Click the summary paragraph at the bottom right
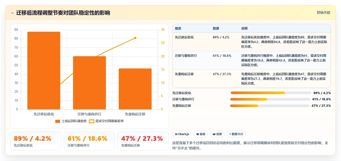Screen dimensions: 341x161 [x=250, y=145]
